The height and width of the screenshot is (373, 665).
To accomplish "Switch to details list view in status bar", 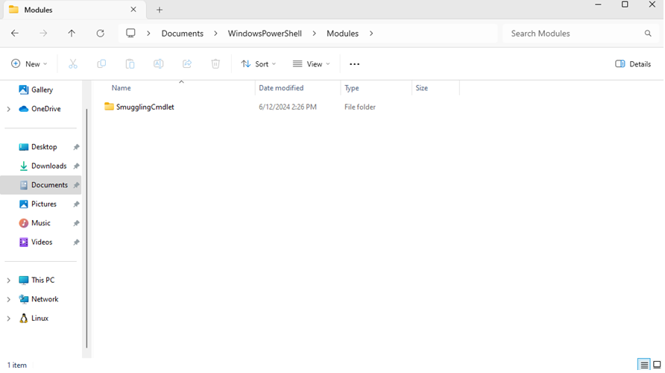I will [x=643, y=365].
